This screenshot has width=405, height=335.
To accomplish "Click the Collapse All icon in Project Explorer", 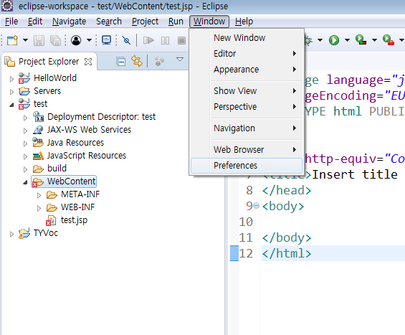I will [120, 62].
